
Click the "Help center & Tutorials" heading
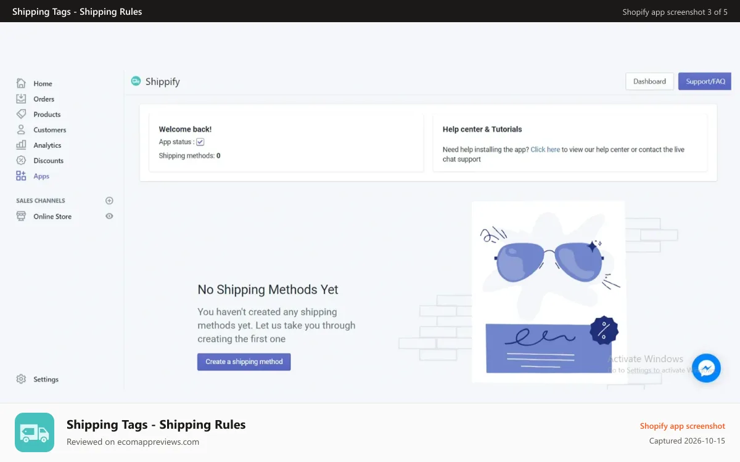[482, 129]
